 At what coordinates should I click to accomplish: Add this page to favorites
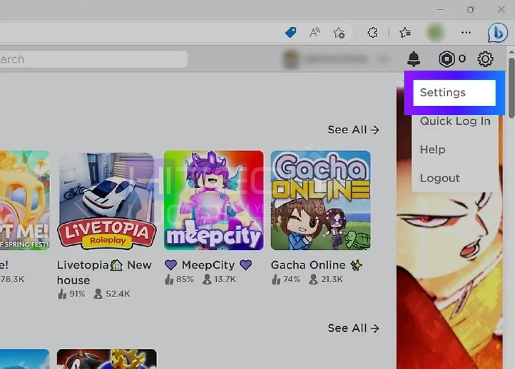[x=339, y=32]
